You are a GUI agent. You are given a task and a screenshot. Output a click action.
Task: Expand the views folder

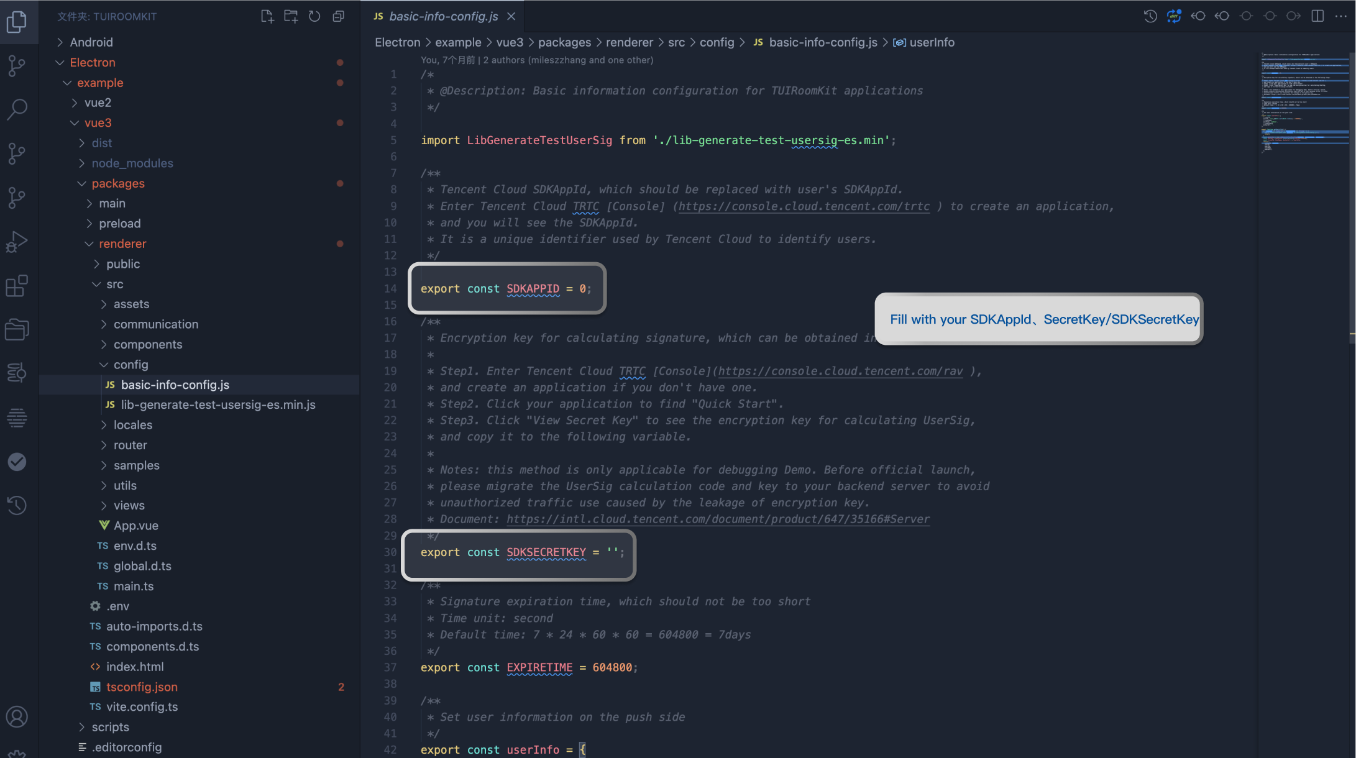point(129,505)
